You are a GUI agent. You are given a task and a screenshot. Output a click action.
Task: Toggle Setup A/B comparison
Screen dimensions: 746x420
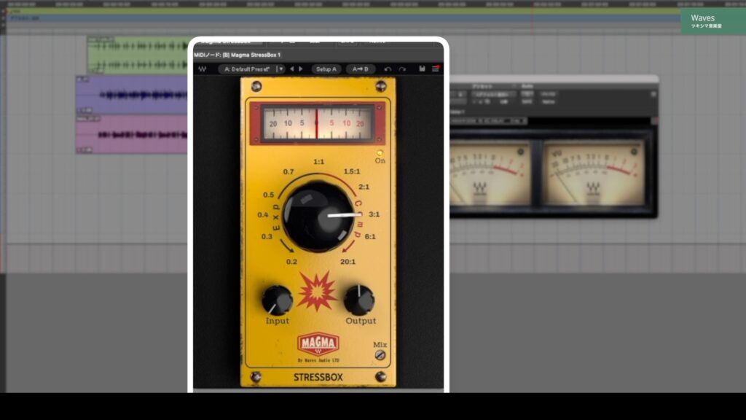point(326,69)
